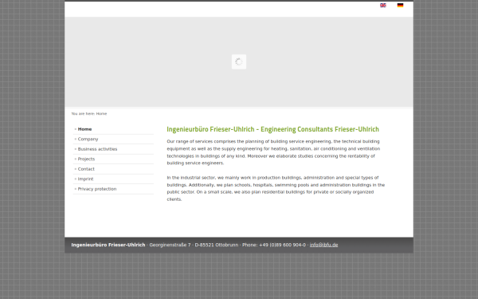Click the address 'Georginenstraße 7'
Viewport: 478px width, 299px height.
point(170,245)
